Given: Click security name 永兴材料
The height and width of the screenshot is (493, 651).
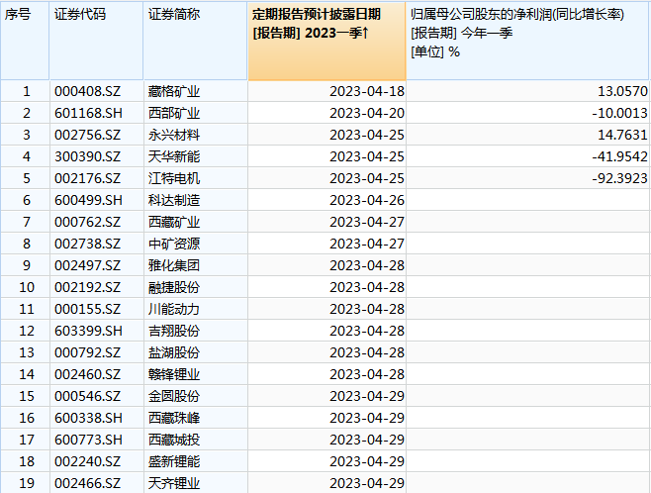Looking at the screenshot, I should click(x=174, y=135).
